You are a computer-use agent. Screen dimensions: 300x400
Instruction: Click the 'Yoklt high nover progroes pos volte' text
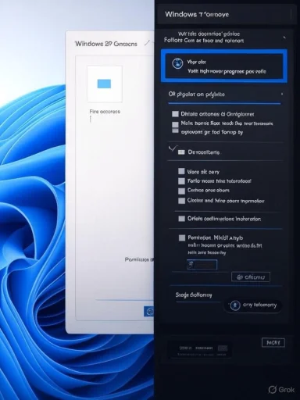point(227,71)
